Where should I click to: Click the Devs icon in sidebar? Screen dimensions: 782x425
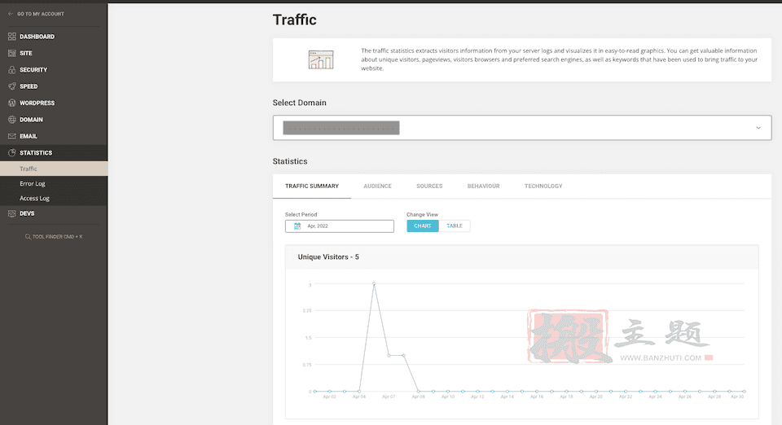(x=12, y=213)
